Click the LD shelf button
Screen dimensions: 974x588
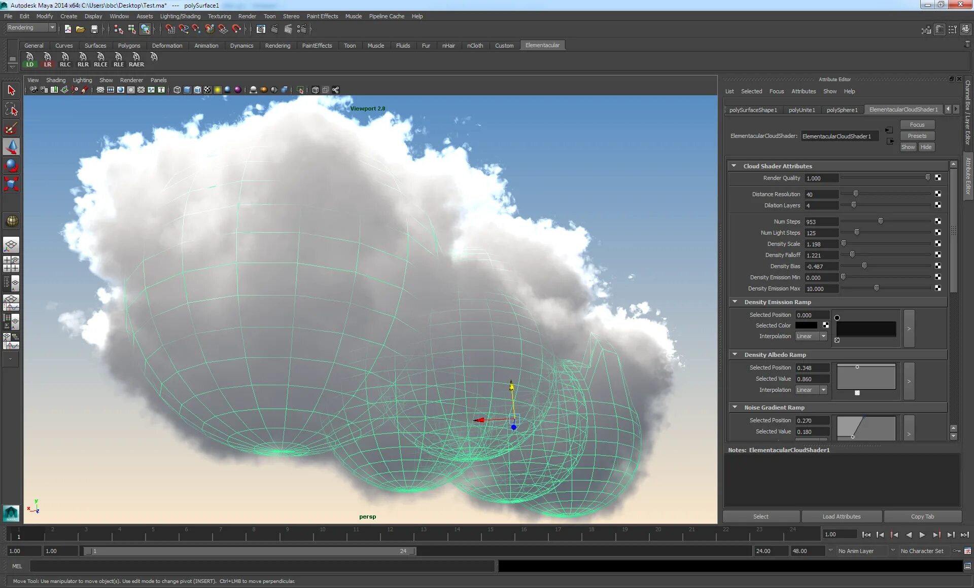[x=29, y=60]
